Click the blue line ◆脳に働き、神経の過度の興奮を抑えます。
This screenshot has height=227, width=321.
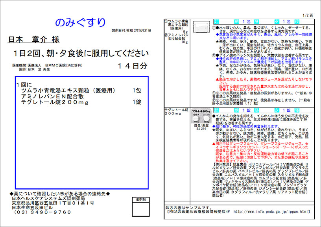246,126
